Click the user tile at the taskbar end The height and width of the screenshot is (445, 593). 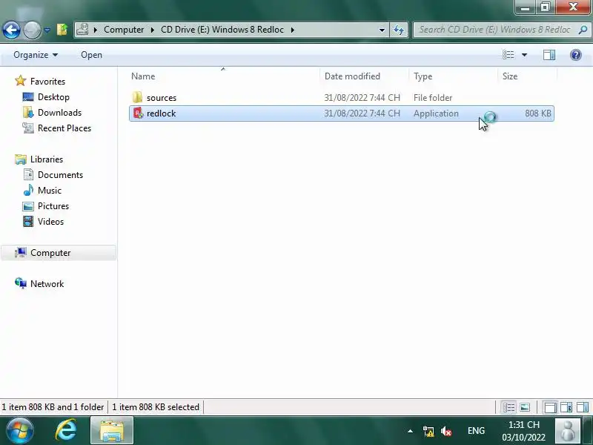[x=567, y=431]
